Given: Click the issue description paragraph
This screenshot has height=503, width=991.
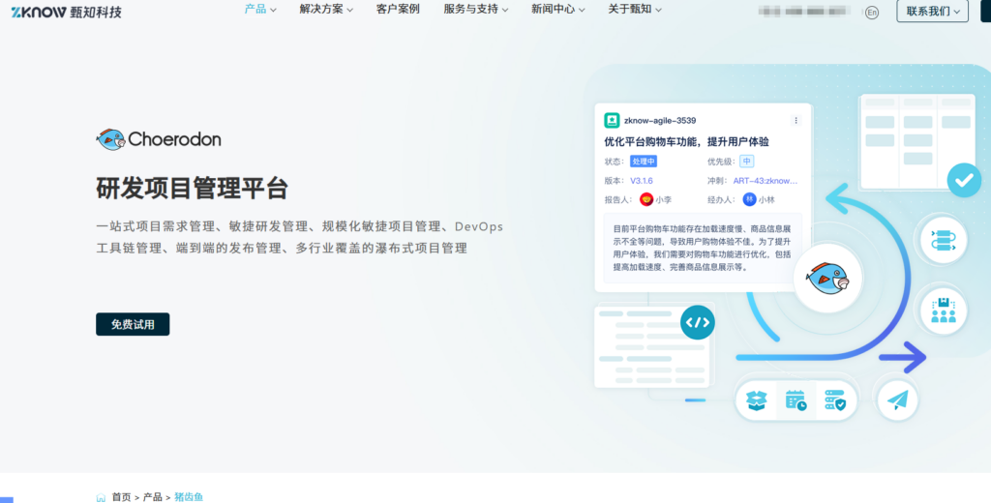Looking at the screenshot, I should 703,248.
